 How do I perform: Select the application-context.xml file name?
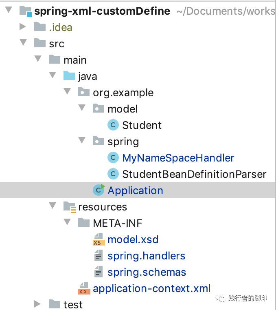tap(151, 288)
